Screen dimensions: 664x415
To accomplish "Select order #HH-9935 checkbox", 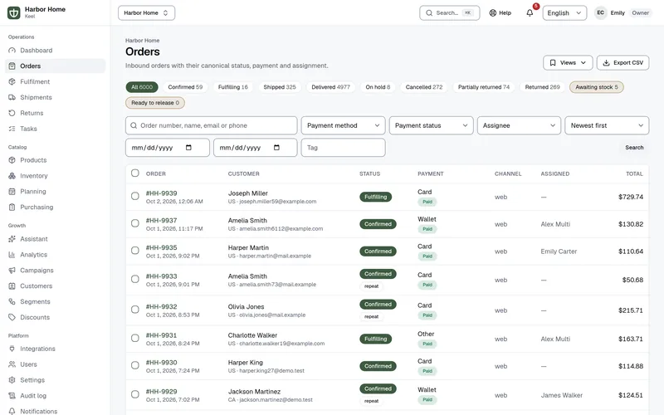I will point(135,251).
